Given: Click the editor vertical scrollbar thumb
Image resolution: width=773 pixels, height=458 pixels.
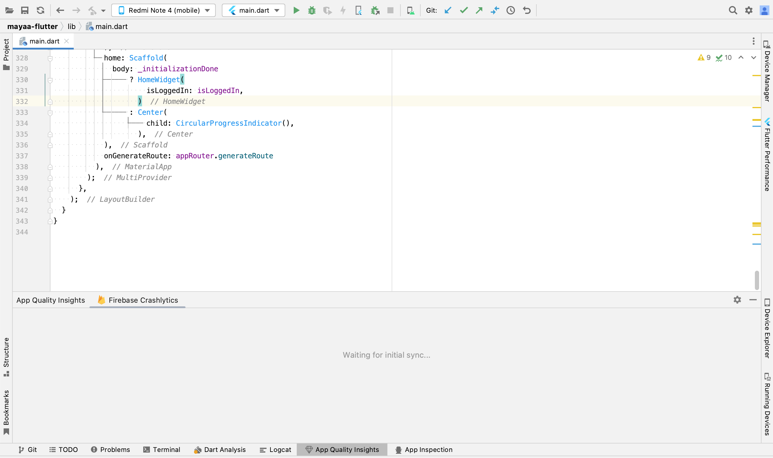Looking at the screenshot, I should coord(757,280).
